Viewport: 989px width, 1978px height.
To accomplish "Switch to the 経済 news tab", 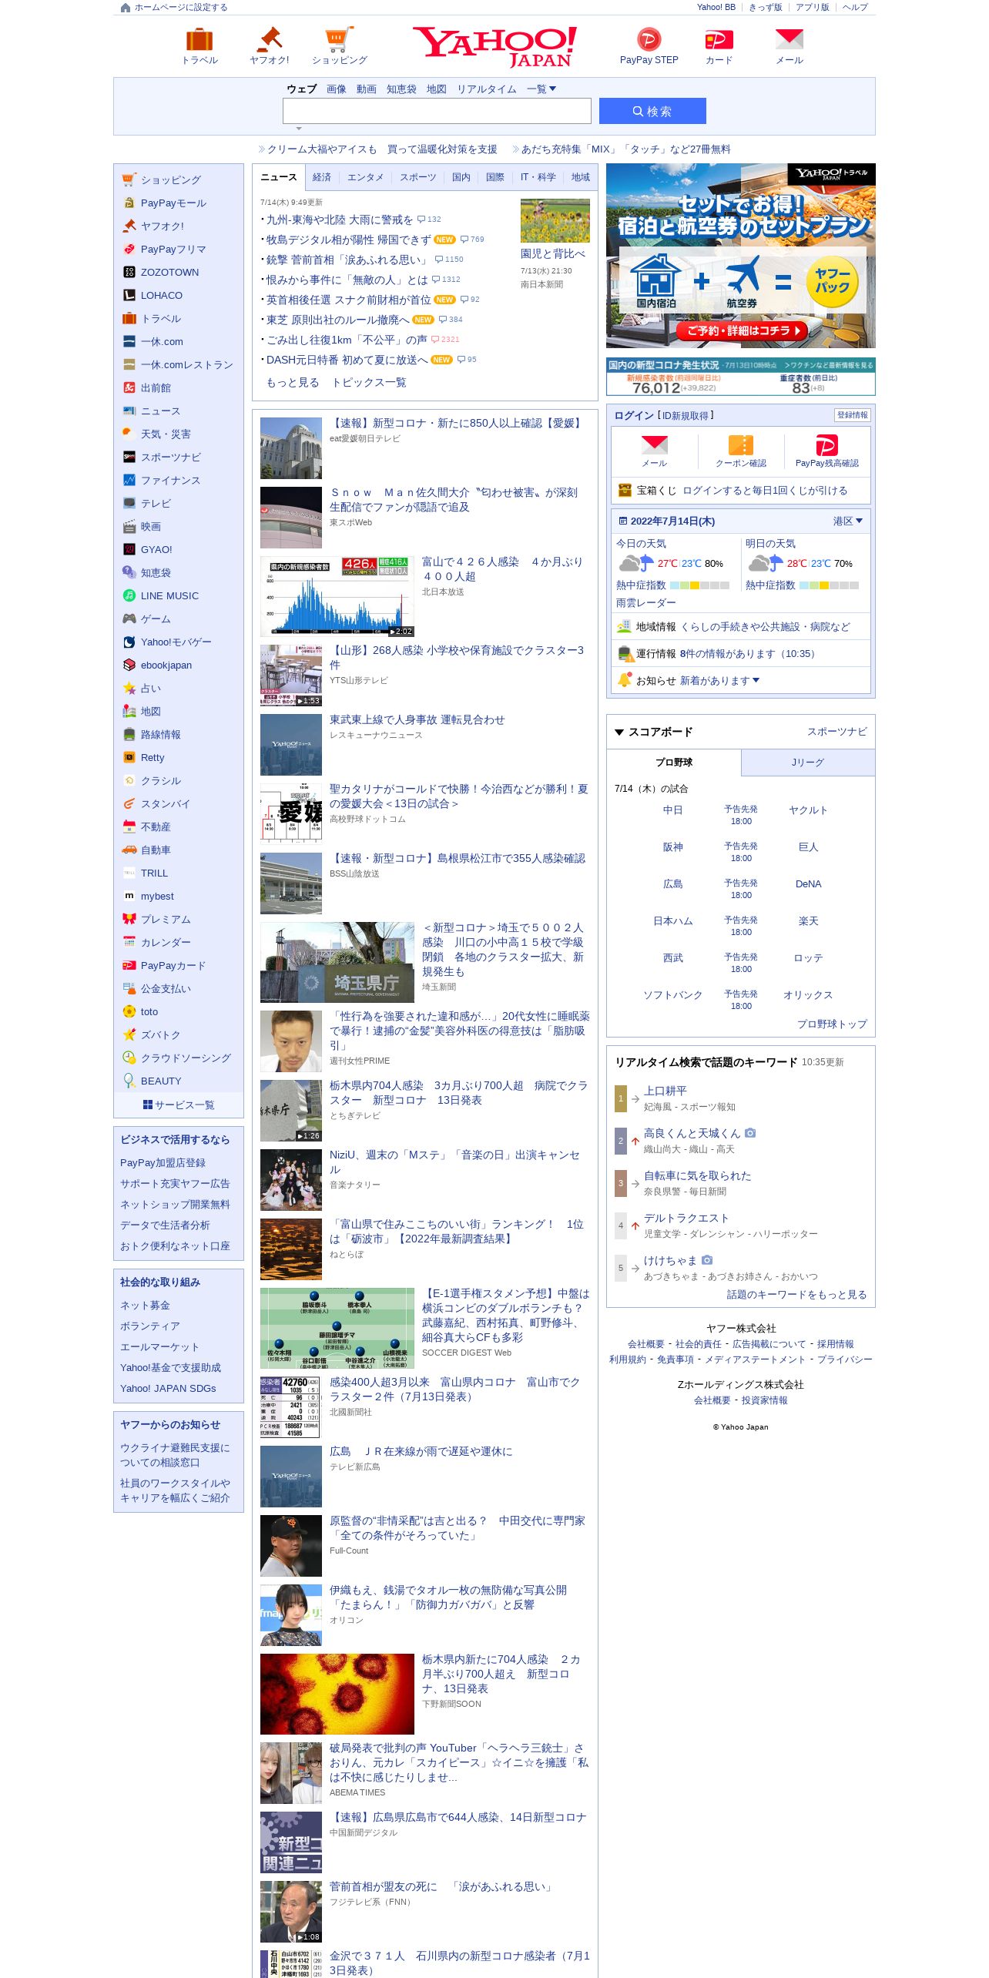I will [x=322, y=177].
